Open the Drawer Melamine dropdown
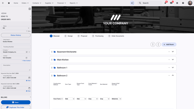194x109 pixels. coord(117,99)
